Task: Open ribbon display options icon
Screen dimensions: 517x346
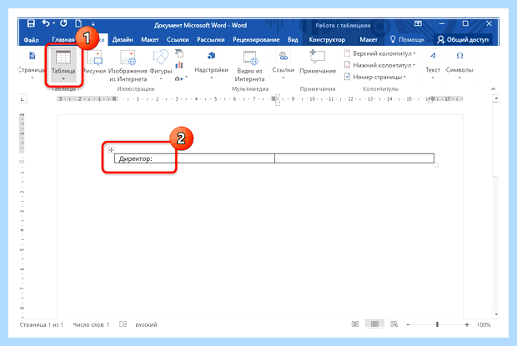Action: click(418, 23)
